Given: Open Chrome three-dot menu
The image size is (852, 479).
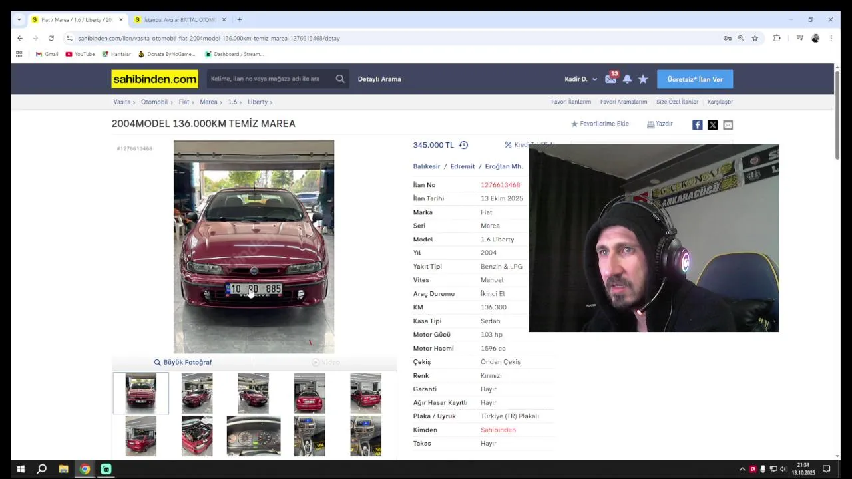Looking at the screenshot, I should (x=831, y=38).
